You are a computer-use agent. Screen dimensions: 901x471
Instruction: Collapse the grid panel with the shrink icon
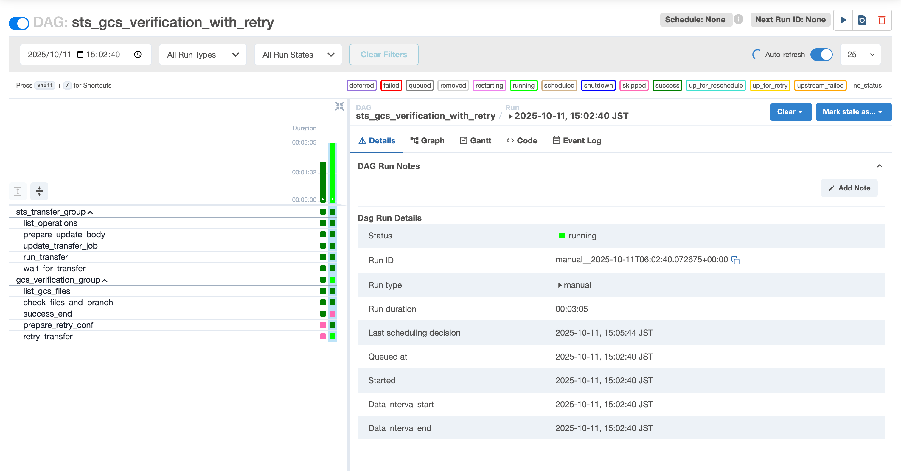tap(339, 106)
